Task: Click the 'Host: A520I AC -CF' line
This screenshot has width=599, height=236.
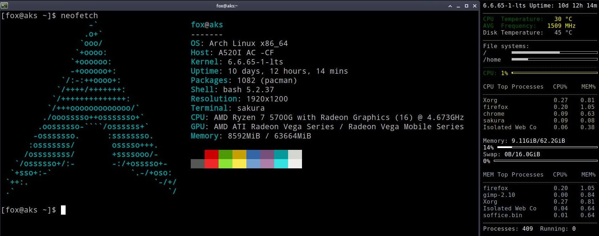Action: [x=232, y=53]
